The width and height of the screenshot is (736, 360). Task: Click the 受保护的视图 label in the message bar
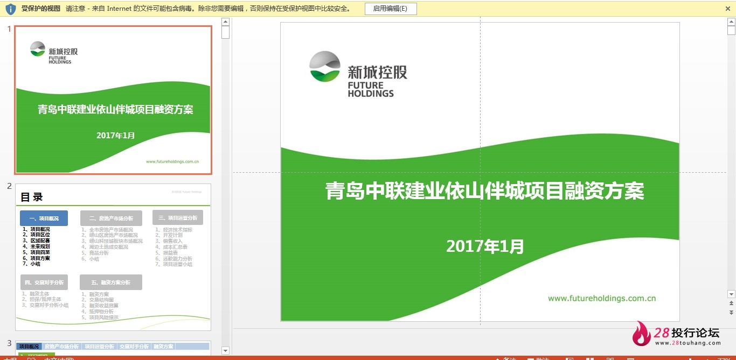click(41, 9)
